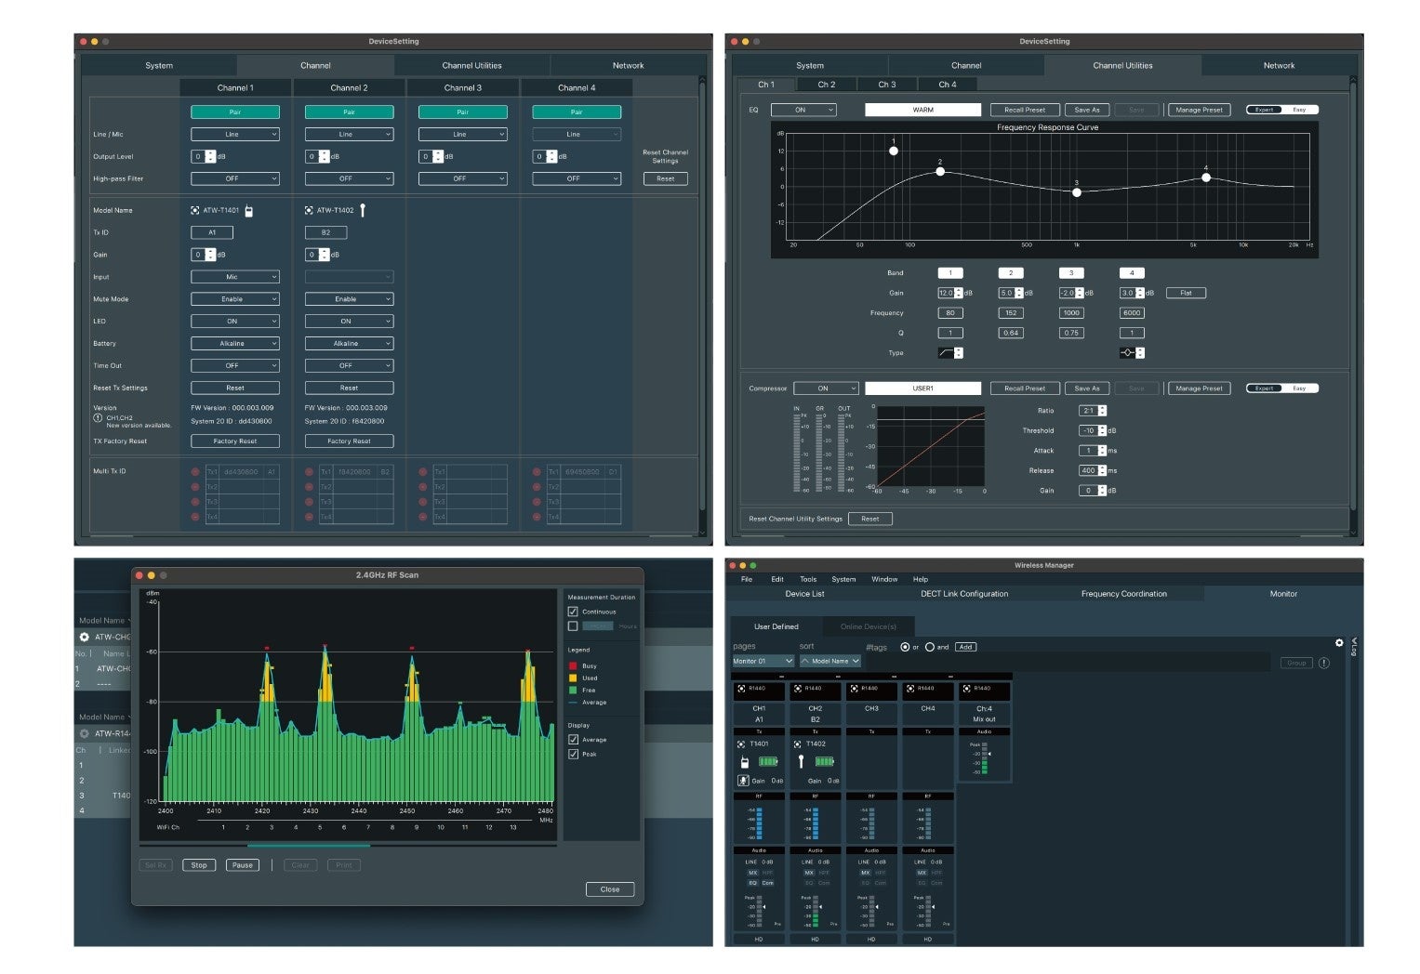Viewport: 1420px width, 974px height.
Task: Open the Monitor 01 pages dropdown
Action: pyautogui.click(x=763, y=661)
